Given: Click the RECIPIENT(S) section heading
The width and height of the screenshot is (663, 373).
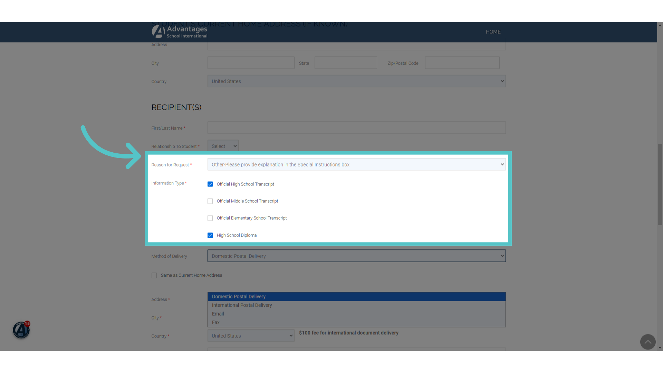Looking at the screenshot, I should click(176, 107).
